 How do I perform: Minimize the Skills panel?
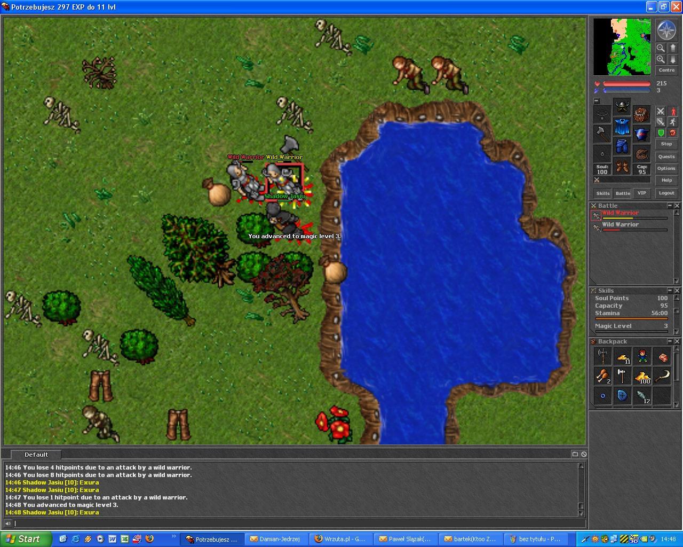(670, 291)
